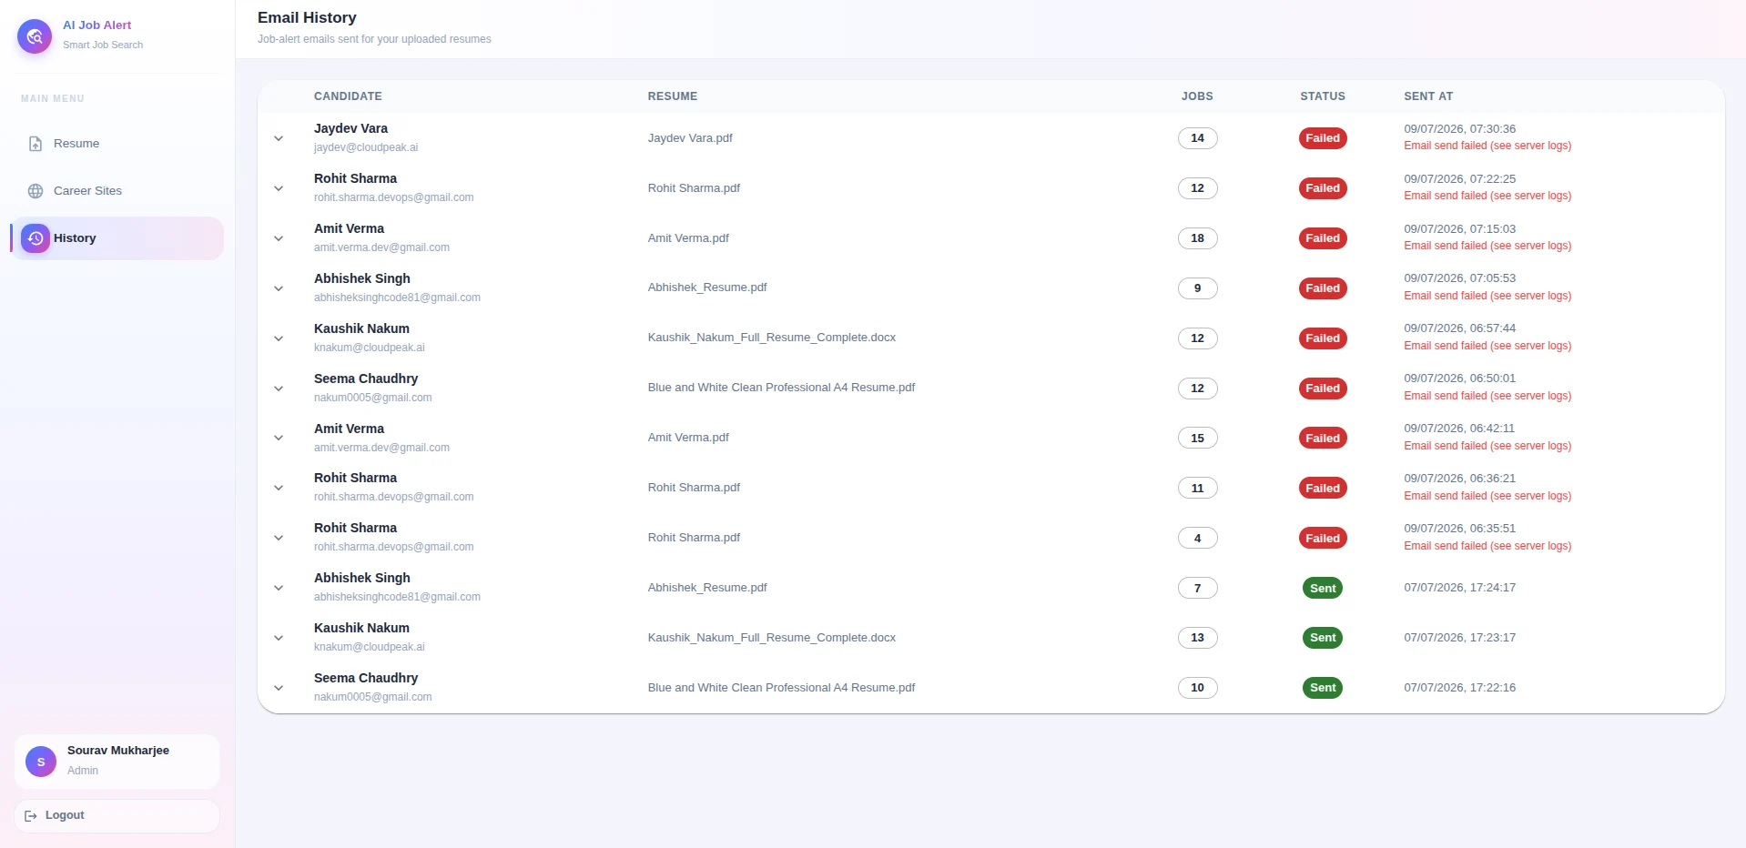
Task: Click the Abhishek_Resume.pdf in 07:05:53 row
Action: click(x=707, y=288)
